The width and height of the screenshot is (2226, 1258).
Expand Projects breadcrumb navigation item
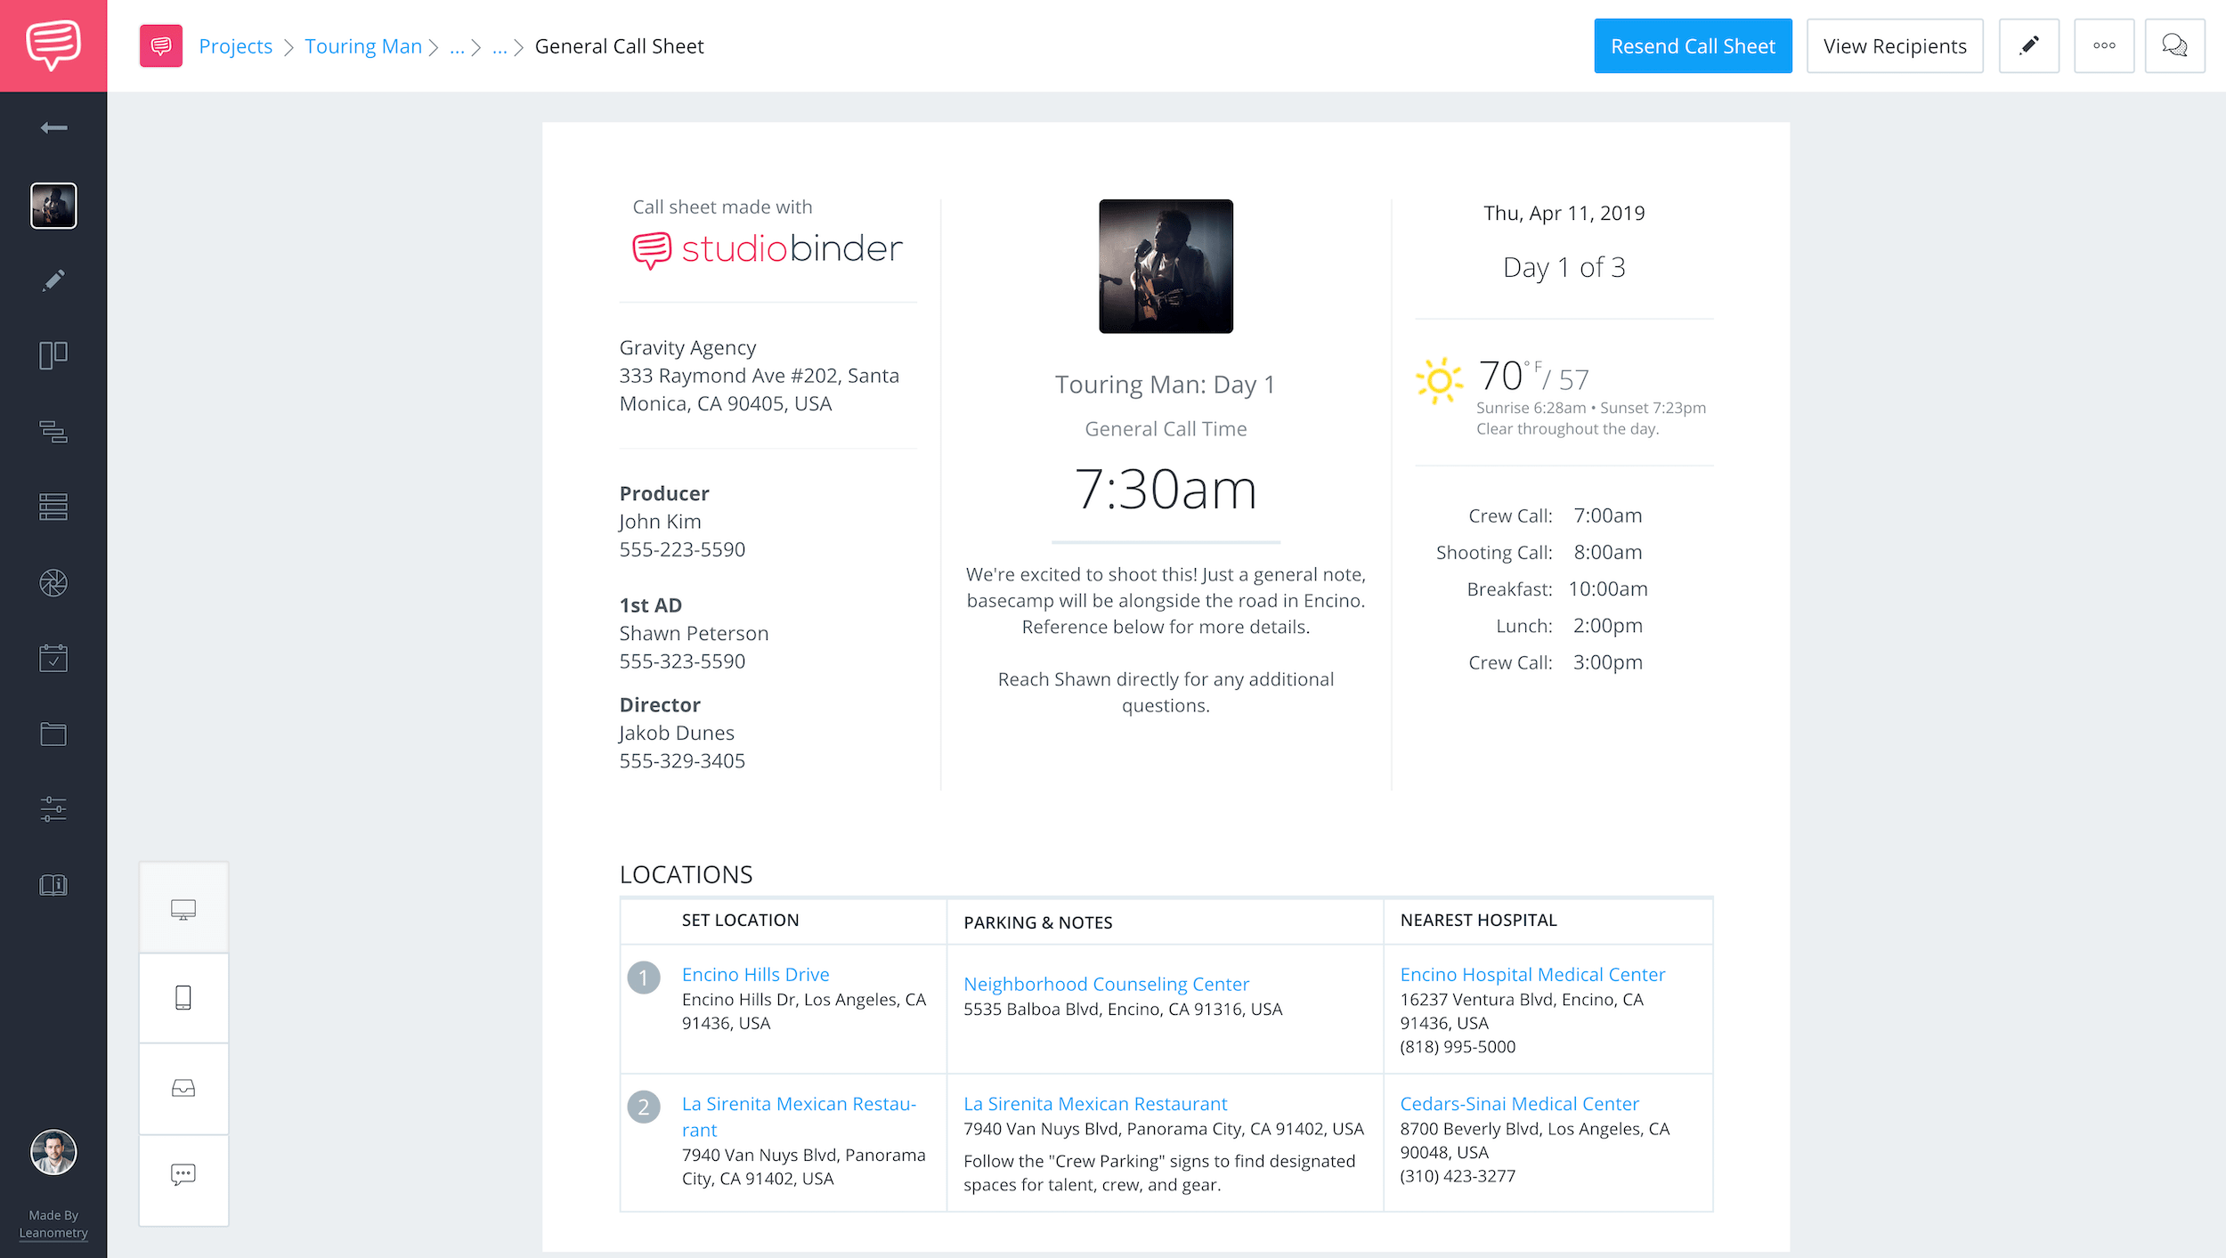(237, 46)
